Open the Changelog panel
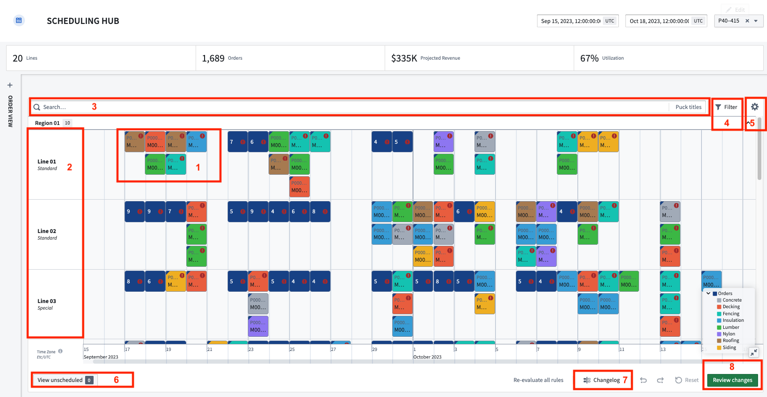Viewport: 767px width, 397px height. click(602, 380)
